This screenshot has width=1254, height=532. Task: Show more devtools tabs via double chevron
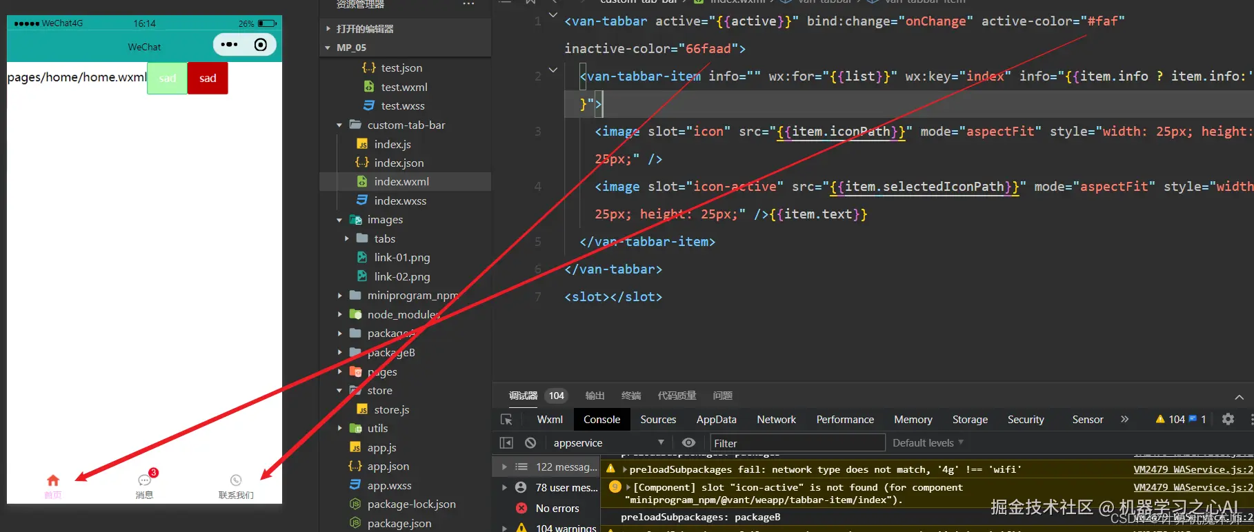pyautogui.click(x=1124, y=419)
